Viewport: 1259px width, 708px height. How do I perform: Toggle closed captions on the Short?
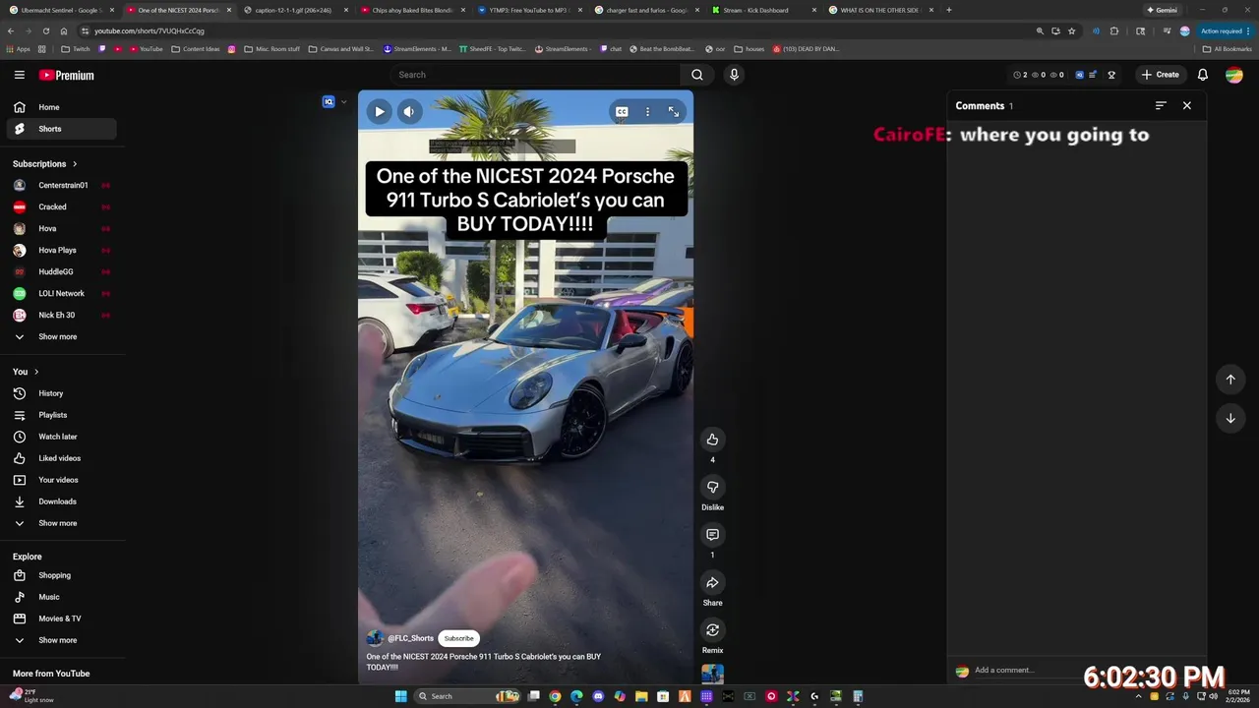click(x=622, y=111)
